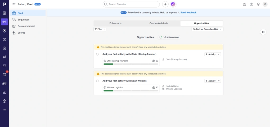Viewport: 270px width, 127px height.
Task: Expand Sort by Recently added dropdown
Action: pos(208,29)
